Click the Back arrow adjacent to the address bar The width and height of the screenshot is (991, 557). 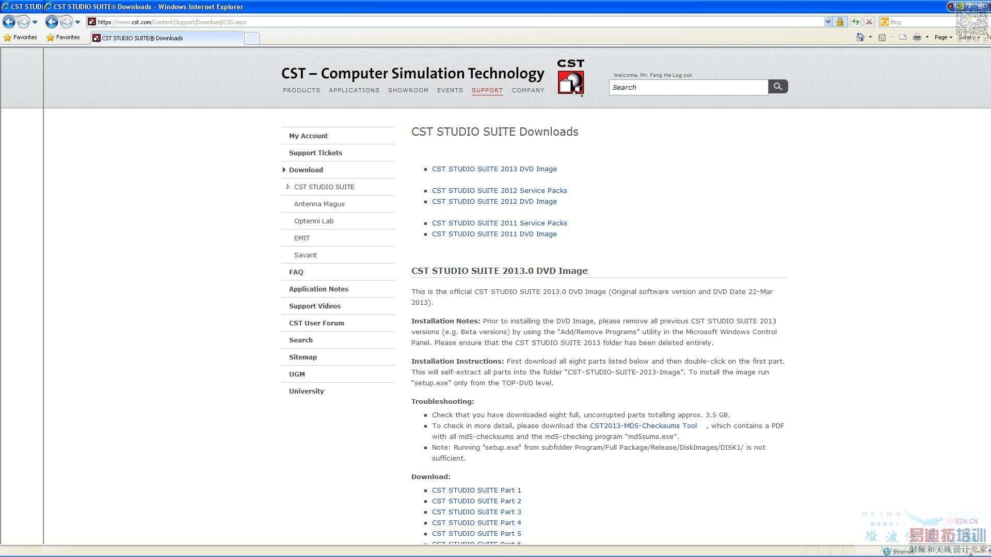coord(51,22)
